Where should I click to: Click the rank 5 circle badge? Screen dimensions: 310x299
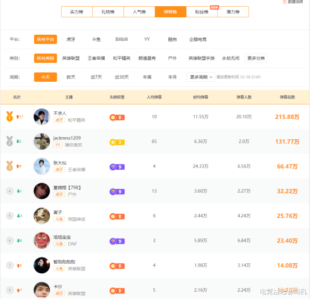point(10,216)
